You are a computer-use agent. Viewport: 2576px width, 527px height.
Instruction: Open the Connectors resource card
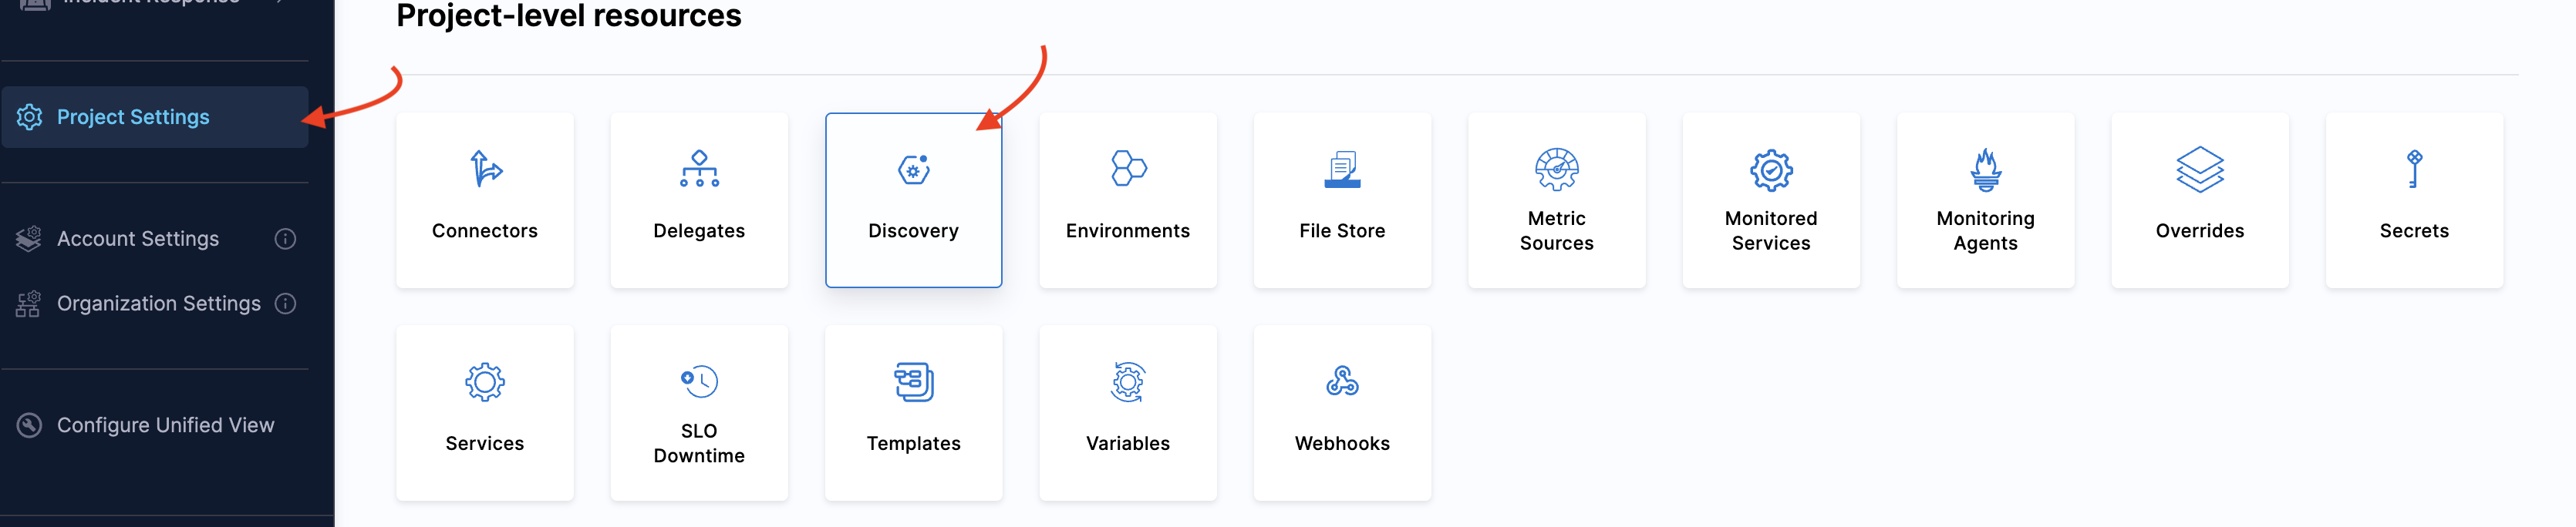(484, 200)
